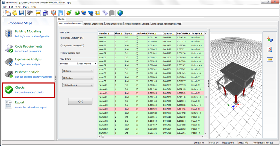280x146 pixels.
Task: Click the table's vertical scrollbar thumb
Action: tap(206, 97)
